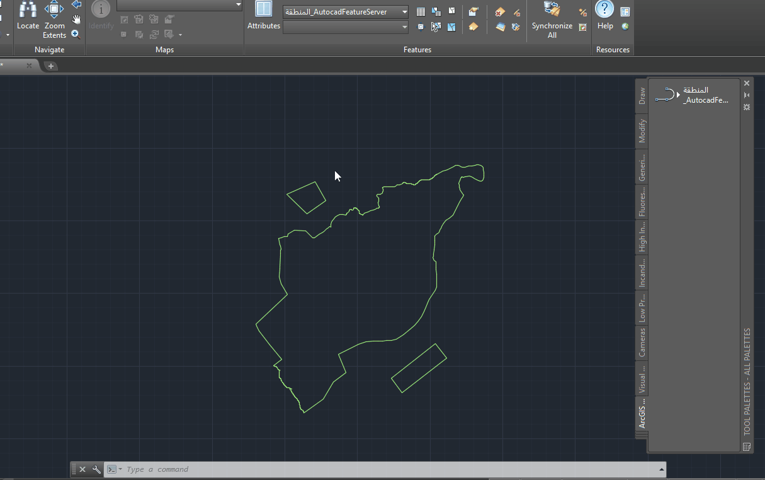Open command line customize wrench

(96, 469)
